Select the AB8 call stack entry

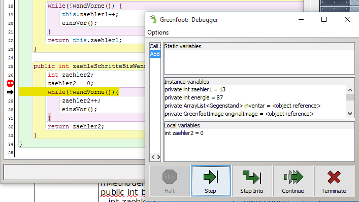pos(155,54)
